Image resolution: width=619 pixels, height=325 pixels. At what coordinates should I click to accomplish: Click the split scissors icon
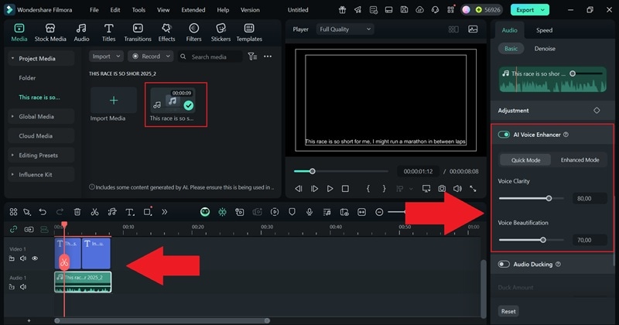click(94, 212)
